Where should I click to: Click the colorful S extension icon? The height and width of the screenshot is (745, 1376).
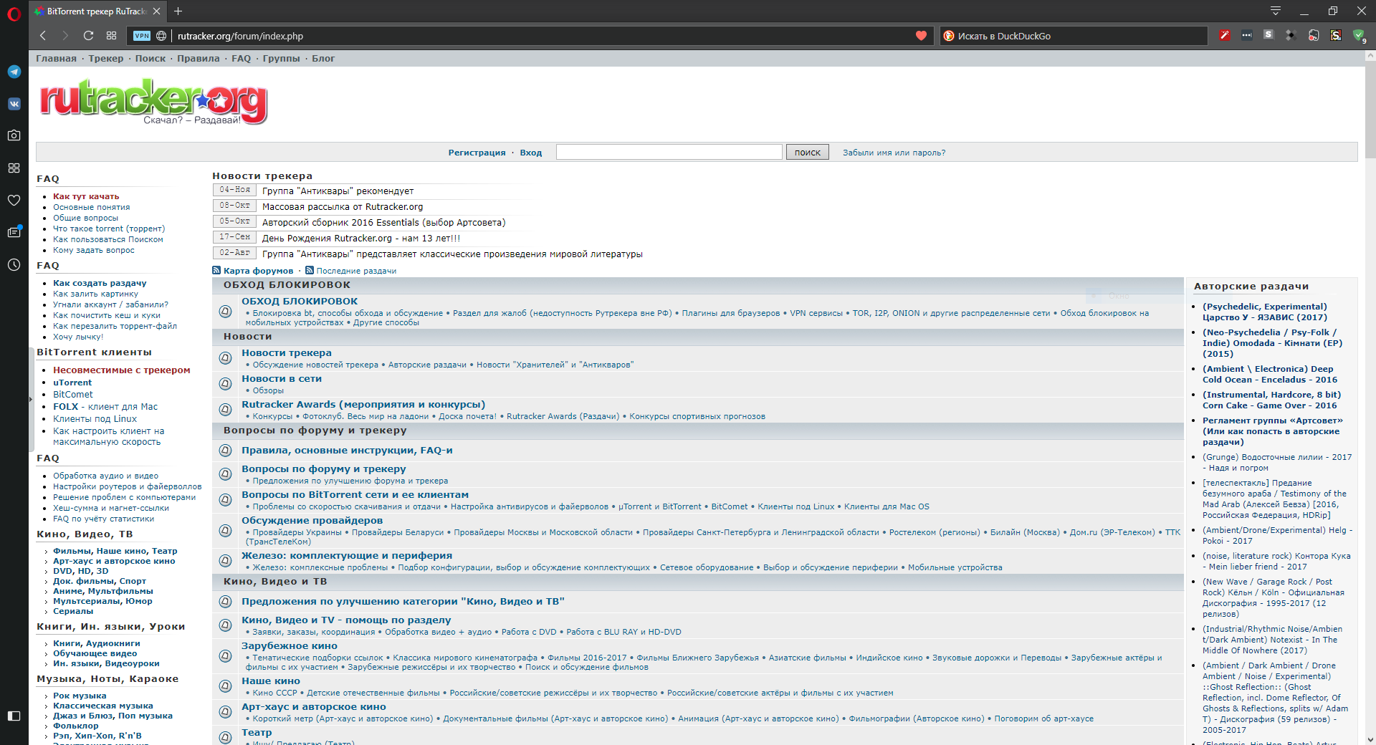coord(1336,35)
